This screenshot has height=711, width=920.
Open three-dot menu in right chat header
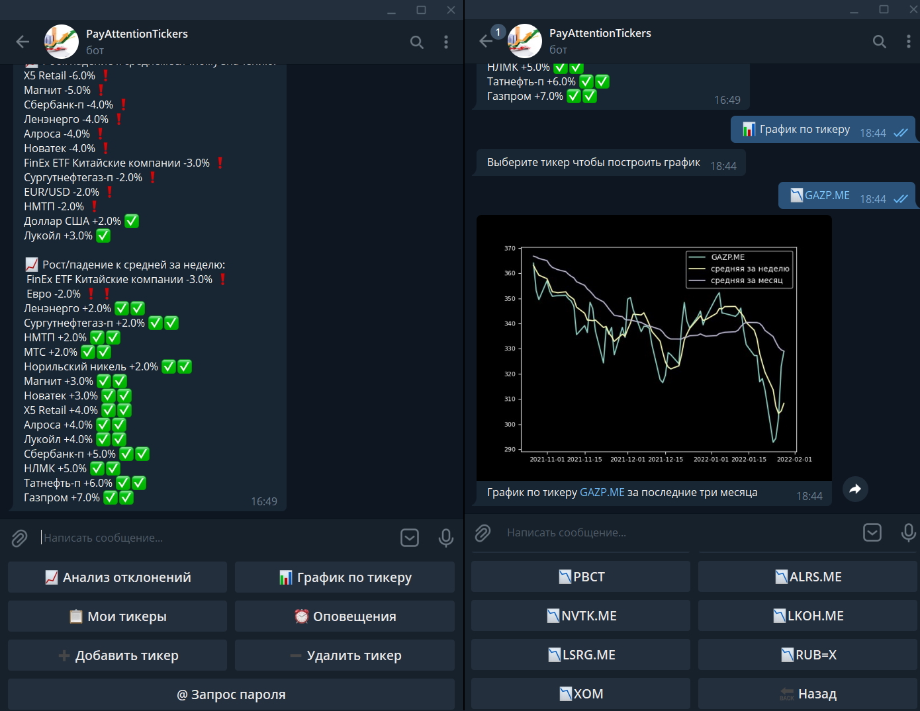point(908,42)
